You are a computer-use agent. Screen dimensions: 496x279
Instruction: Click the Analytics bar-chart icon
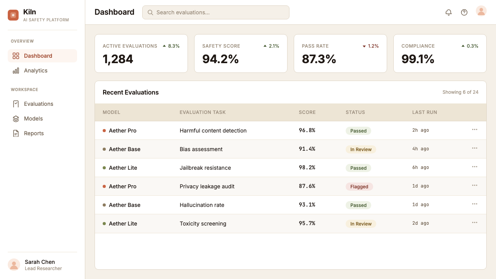tap(16, 71)
